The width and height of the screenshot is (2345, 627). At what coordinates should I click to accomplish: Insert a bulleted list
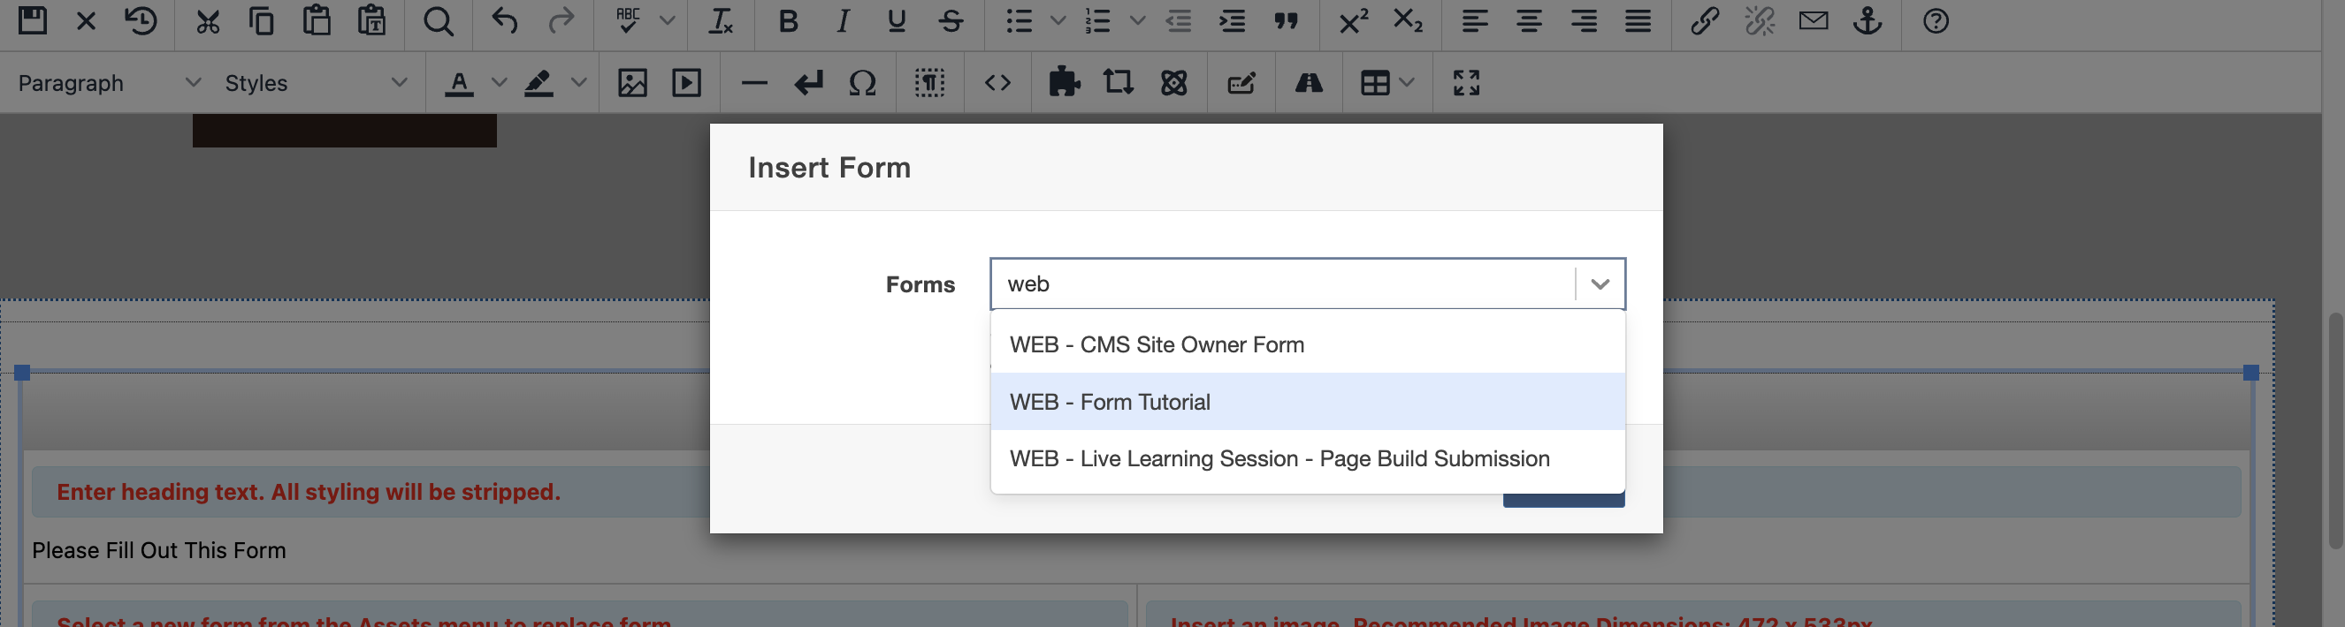pos(1019,21)
